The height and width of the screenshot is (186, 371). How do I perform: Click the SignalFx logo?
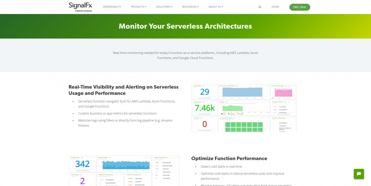pyautogui.click(x=80, y=7)
